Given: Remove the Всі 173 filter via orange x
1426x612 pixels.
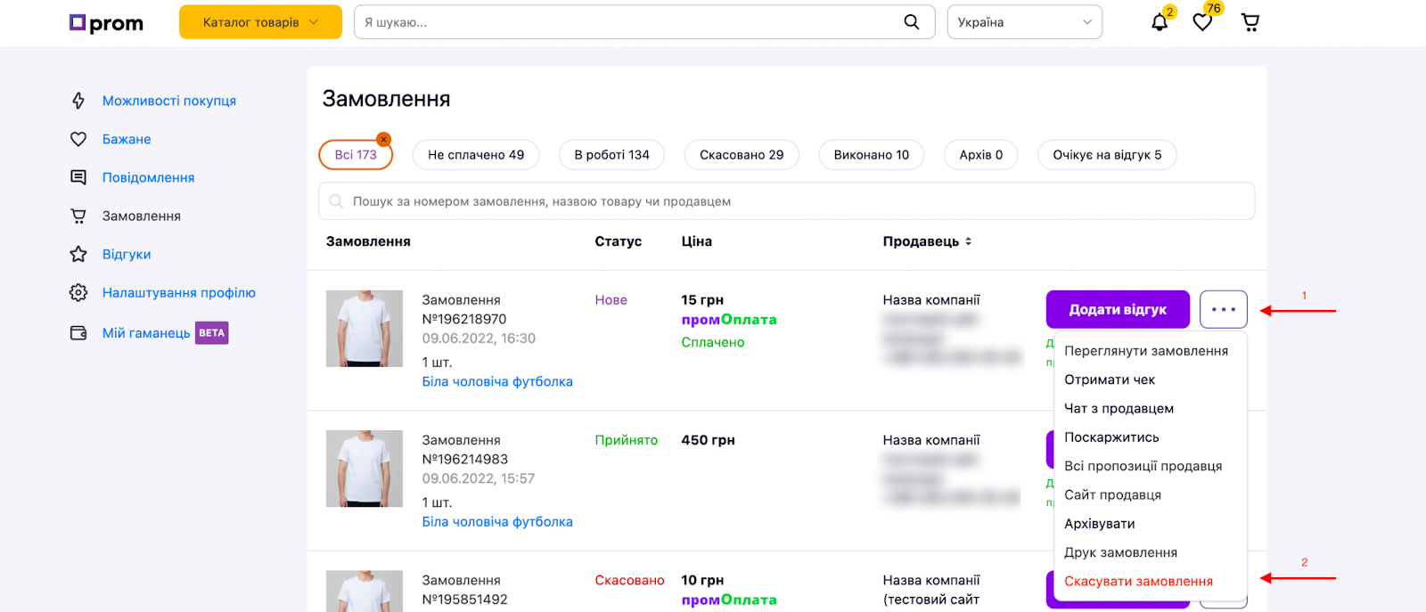Looking at the screenshot, I should tap(383, 140).
